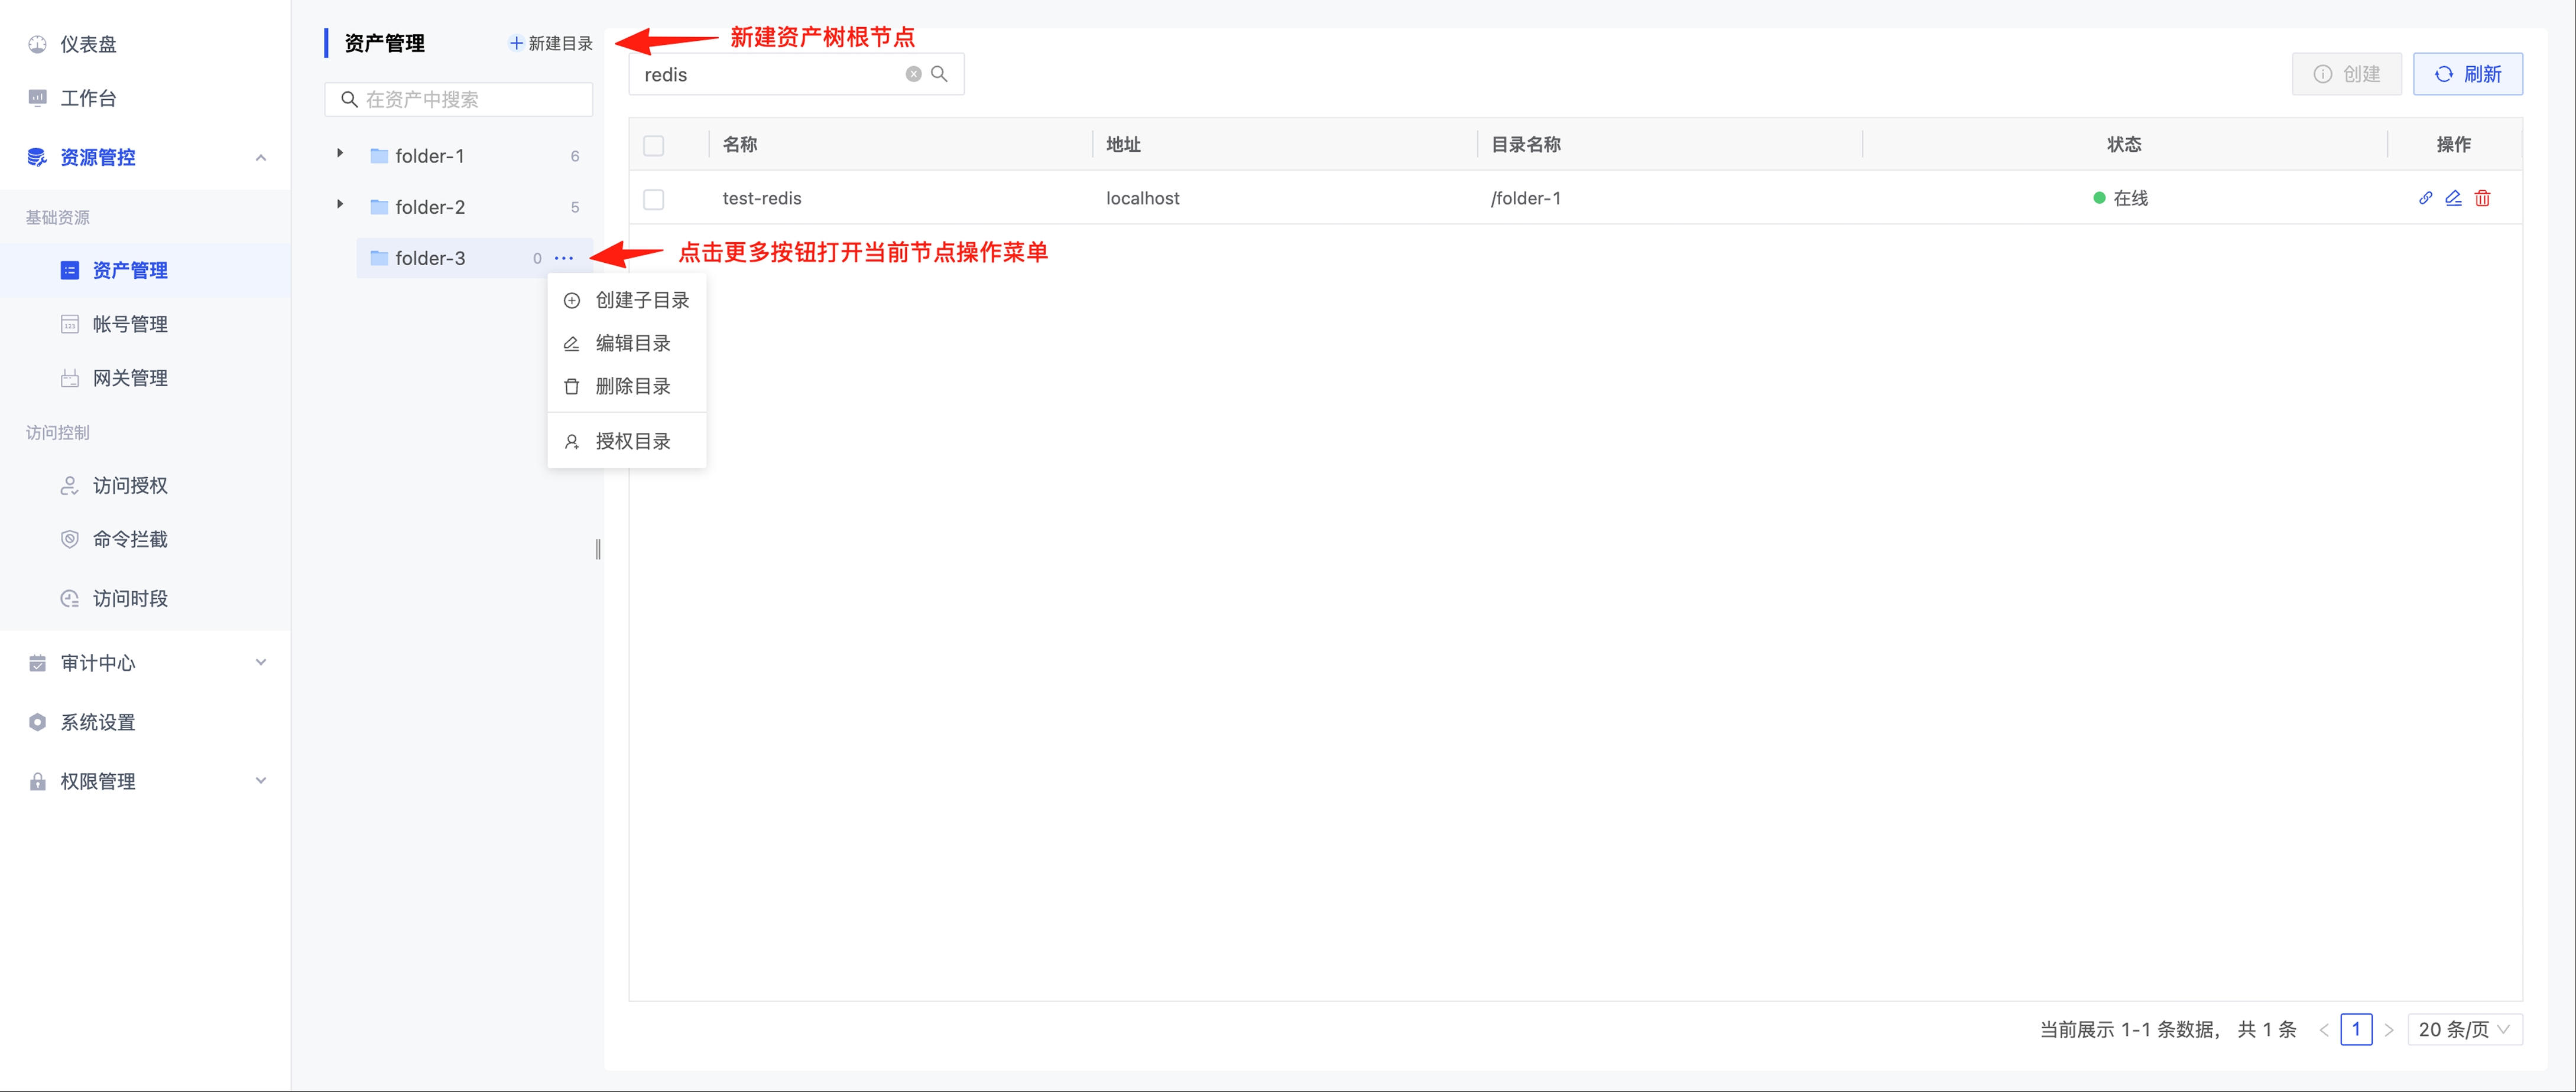Click the disabled 创建 button
The height and width of the screenshot is (1092, 2576).
[x=2346, y=74]
